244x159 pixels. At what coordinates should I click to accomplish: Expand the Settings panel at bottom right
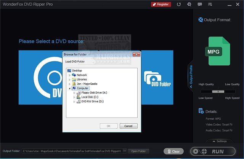click(220, 141)
